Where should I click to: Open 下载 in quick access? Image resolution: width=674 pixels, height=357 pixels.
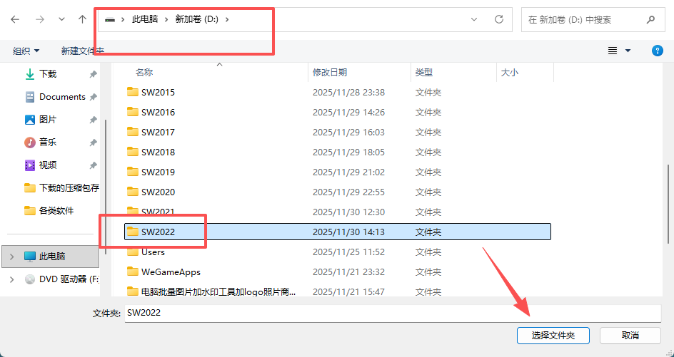click(x=48, y=74)
